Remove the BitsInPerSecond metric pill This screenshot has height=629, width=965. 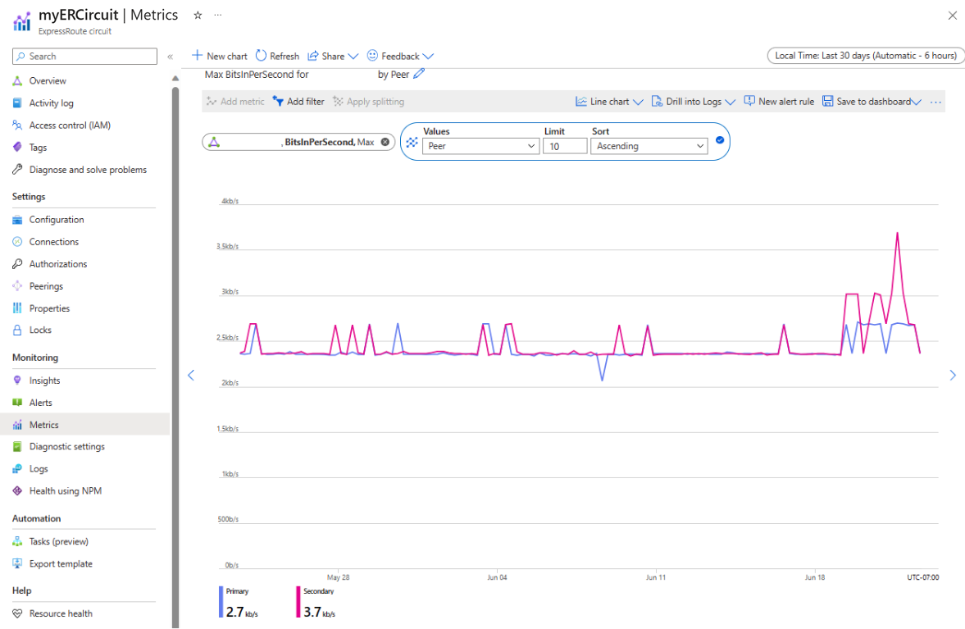click(x=385, y=142)
